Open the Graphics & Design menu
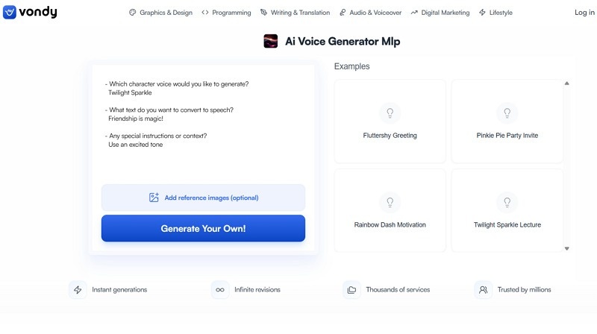This screenshot has width=597, height=334. pyautogui.click(x=160, y=13)
